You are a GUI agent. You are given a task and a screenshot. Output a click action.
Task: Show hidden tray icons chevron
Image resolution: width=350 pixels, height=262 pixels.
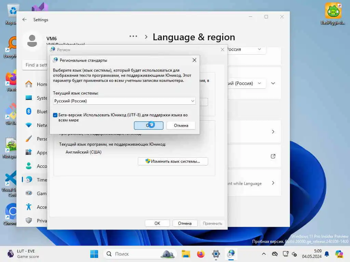264,254
